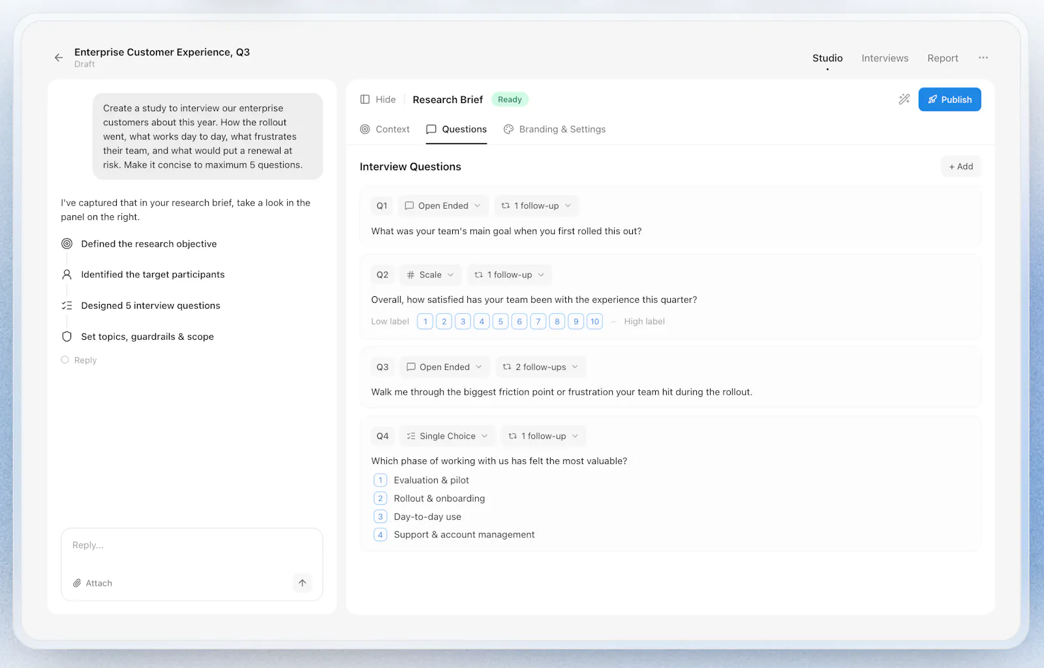Screen dimensions: 1044x668
Task: Send the reply with the up-arrow button
Action: pyautogui.click(x=302, y=583)
